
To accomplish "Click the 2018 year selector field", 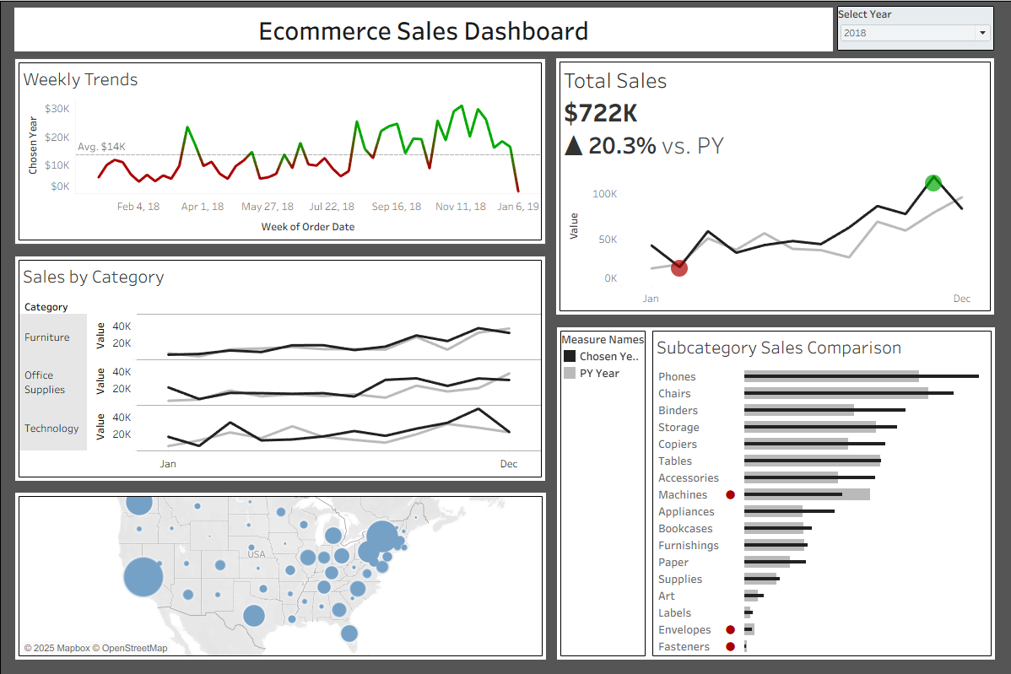I will click(915, 33).
